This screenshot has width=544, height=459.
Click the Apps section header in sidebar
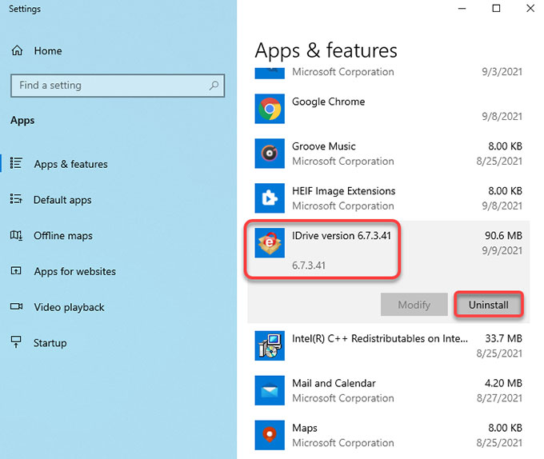(22, 121)
